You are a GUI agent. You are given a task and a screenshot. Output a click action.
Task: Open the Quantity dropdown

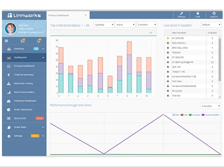pyautogui.click(x=104, y=25)
